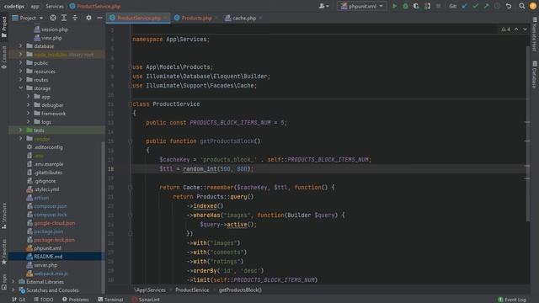Open Project panel settings gear
539x303 pixels.
tap(88, 18)
